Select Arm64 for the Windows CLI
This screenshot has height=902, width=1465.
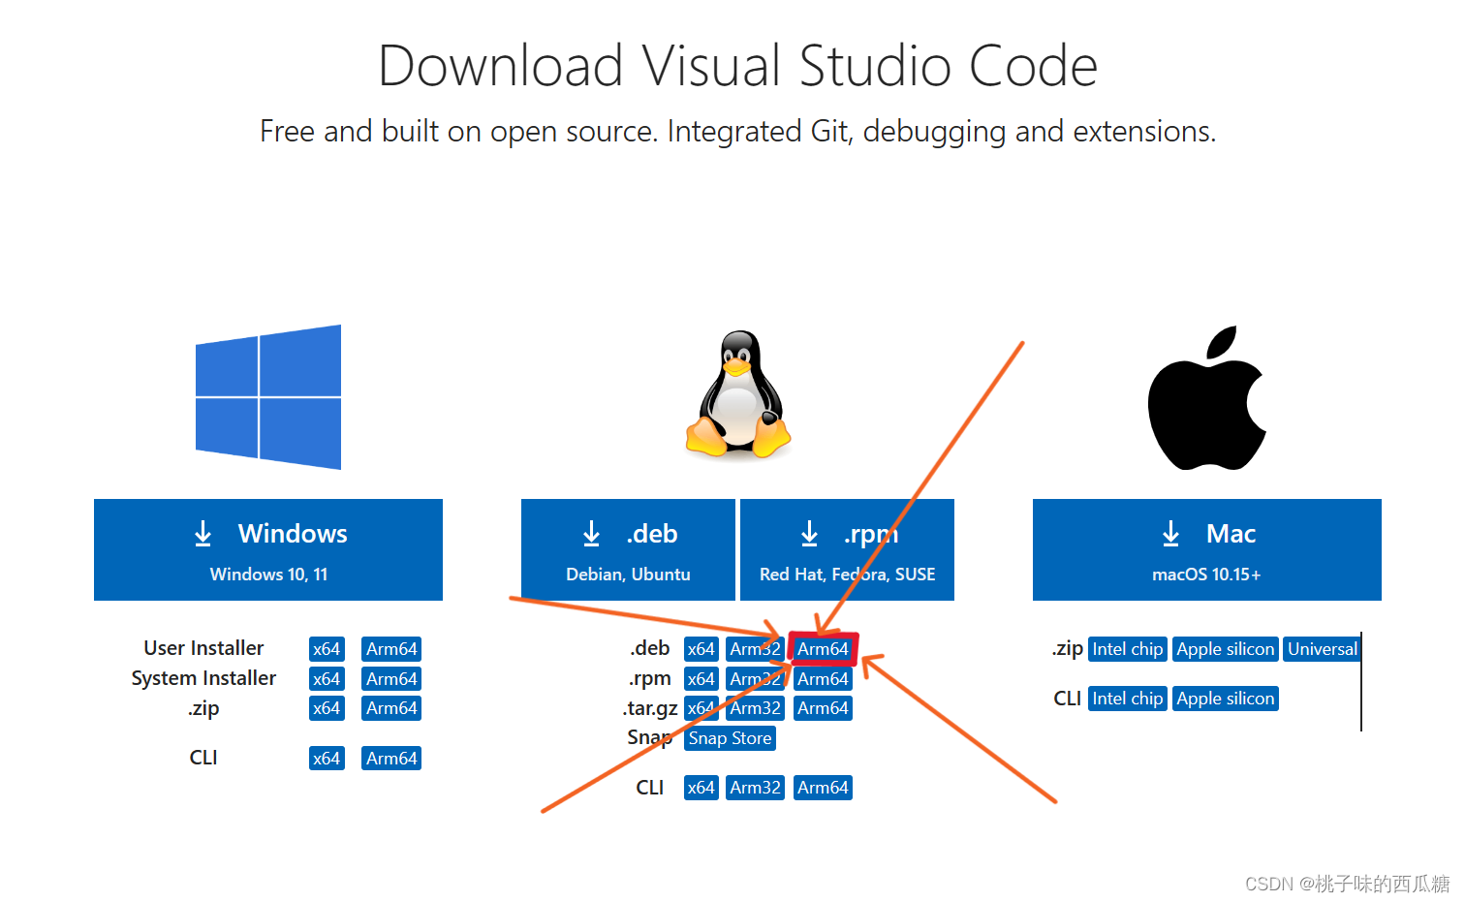(x=391, y=758)
